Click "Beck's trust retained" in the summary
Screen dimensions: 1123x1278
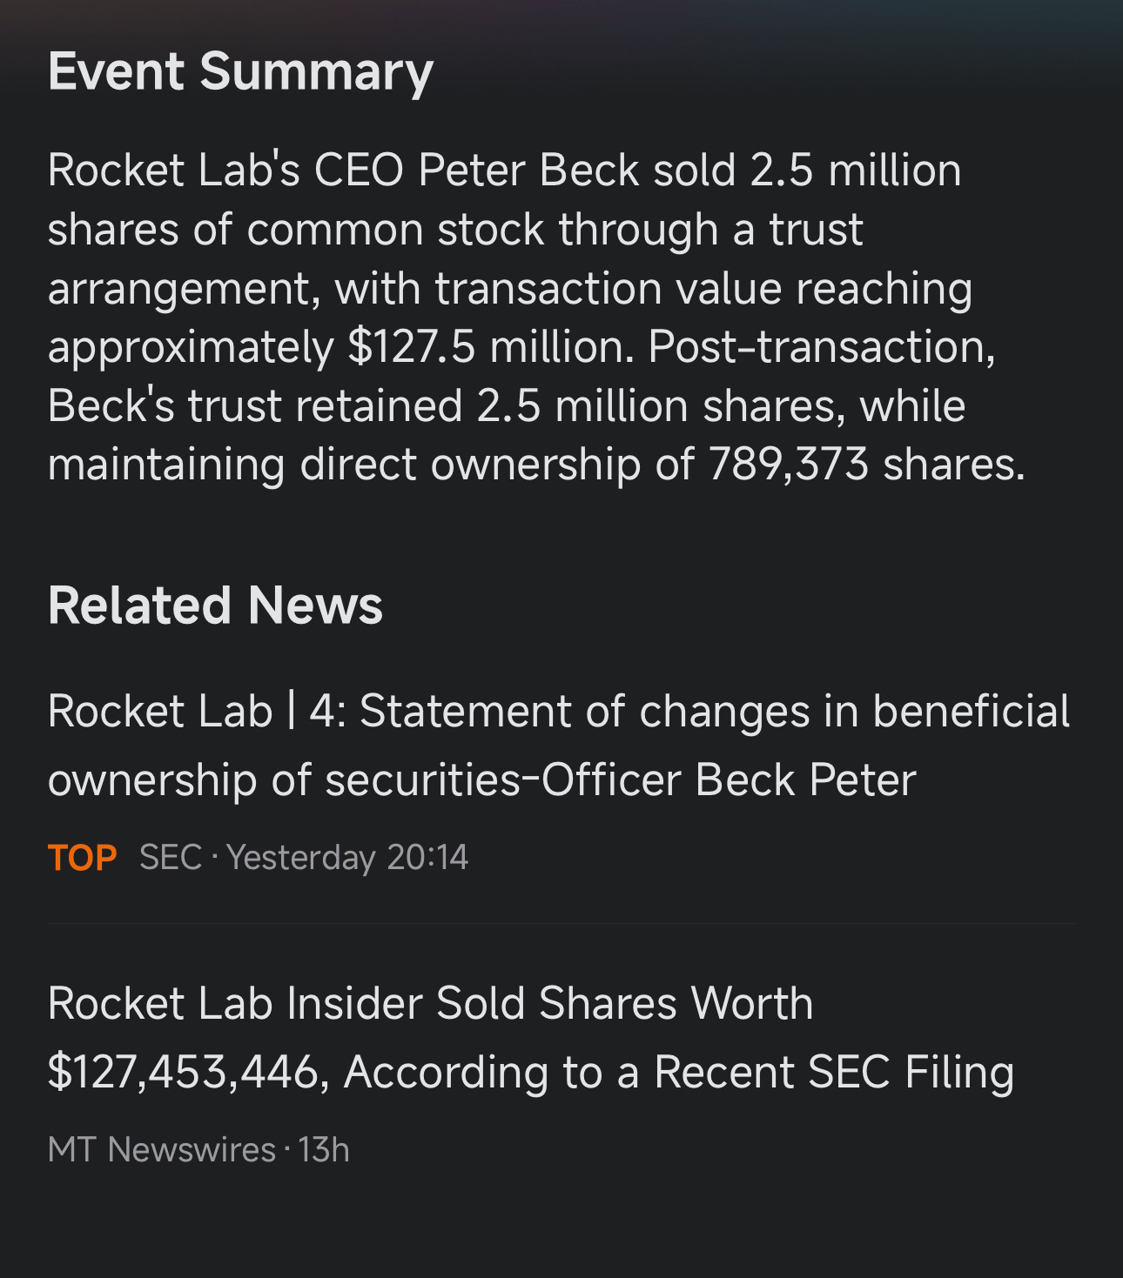[254, 406]
